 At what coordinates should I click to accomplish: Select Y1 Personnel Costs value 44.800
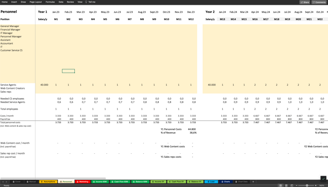pyautogui.click(x=192, y=129)
